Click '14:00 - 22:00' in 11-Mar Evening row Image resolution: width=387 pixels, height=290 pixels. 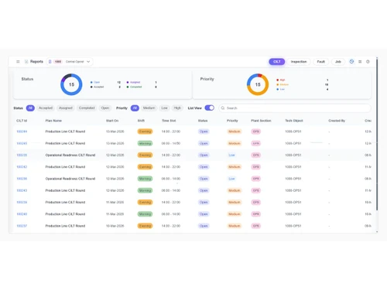171,203
